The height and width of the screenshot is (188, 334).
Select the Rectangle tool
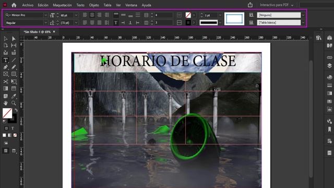click(14, 74)
